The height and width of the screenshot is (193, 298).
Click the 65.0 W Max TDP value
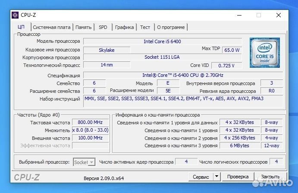pyautogui.click(x=232, y=50)
